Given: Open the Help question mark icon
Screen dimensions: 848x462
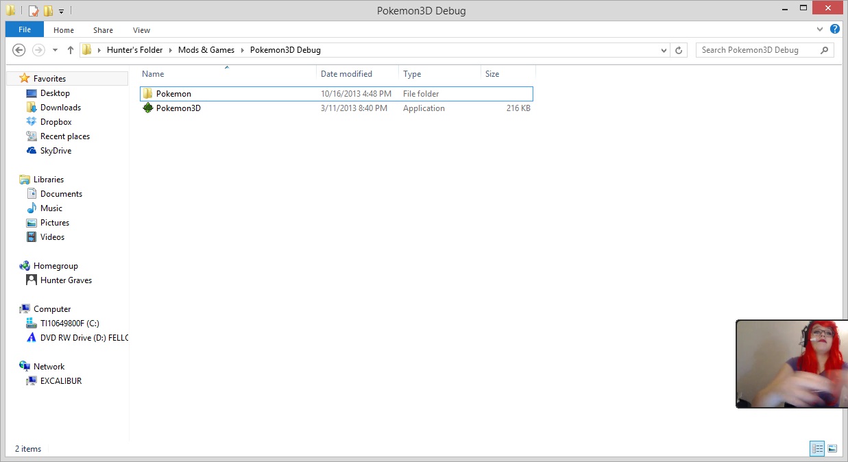Looking at the screenshot, I should (834, 29).
